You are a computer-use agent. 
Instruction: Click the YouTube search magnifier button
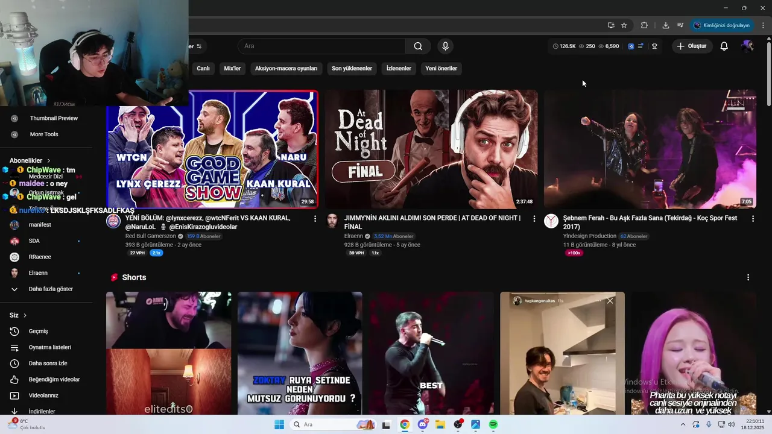[418, 46]
